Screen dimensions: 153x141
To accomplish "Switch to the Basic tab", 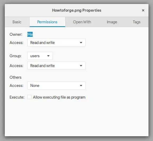I will (x=17, y=22).
